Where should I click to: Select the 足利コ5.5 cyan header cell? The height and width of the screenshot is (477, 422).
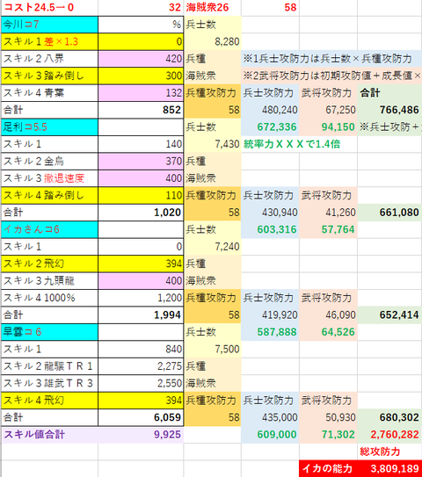(x=49, y=126)
